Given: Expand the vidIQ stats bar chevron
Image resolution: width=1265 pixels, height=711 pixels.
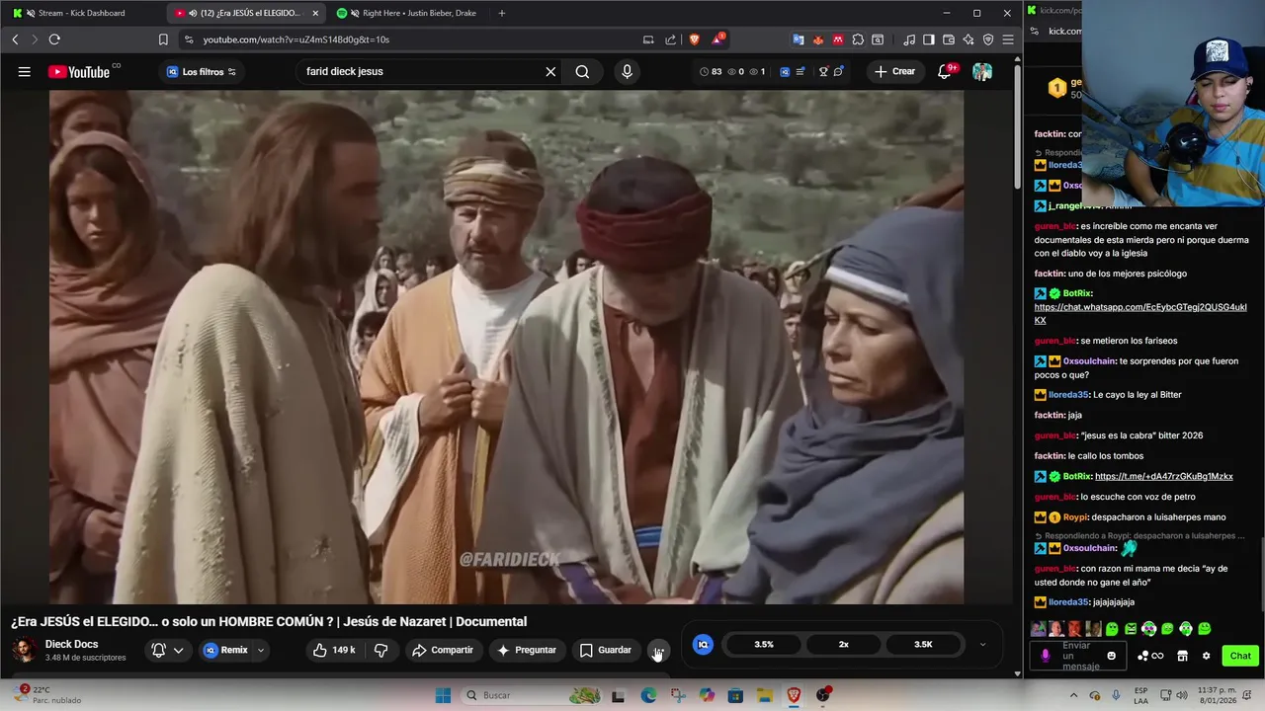Looking at the screenshot, I should (982, 644).
